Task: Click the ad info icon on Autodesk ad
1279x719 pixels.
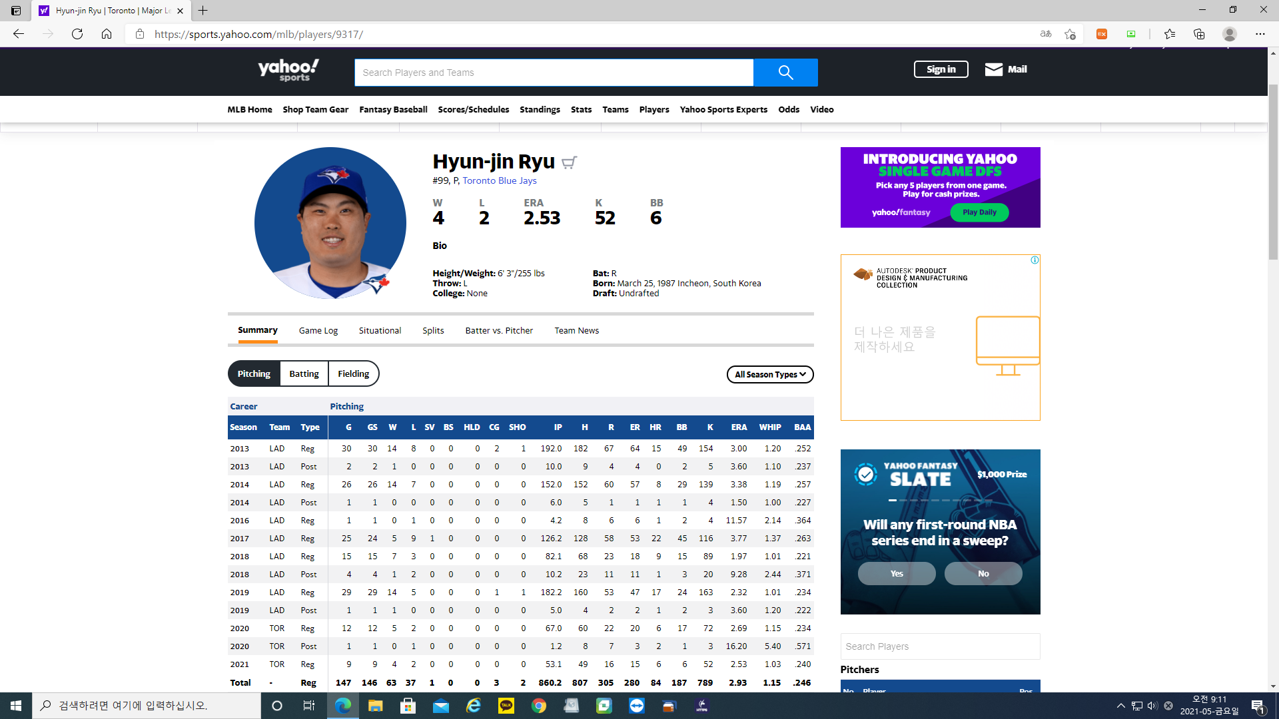Action: (x=1035, y=260)
